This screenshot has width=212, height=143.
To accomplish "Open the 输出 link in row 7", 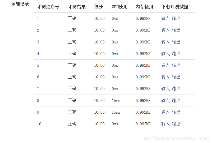I will (x=176, y=88).
